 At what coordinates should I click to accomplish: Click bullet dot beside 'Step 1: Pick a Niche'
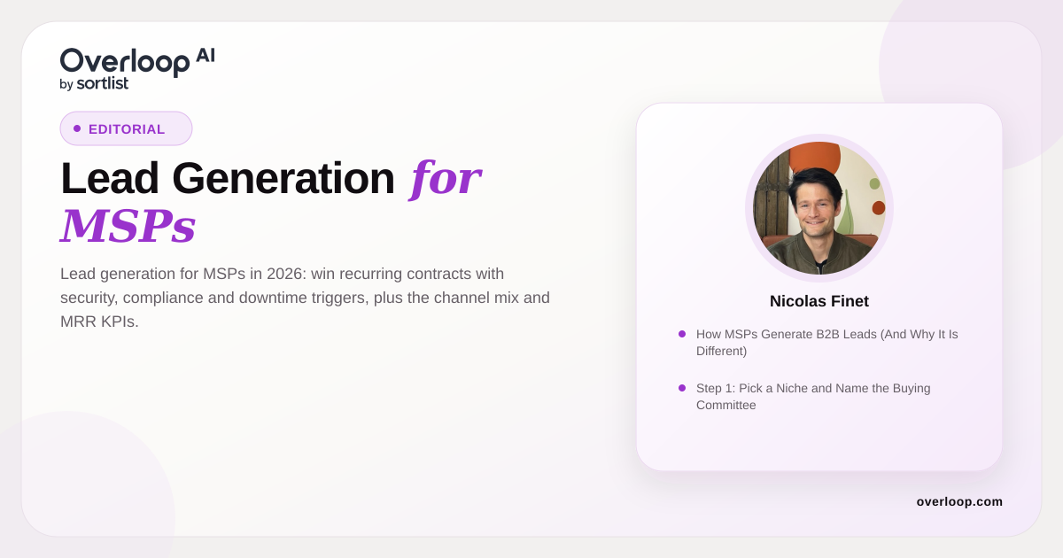click(x=682, y=388)
